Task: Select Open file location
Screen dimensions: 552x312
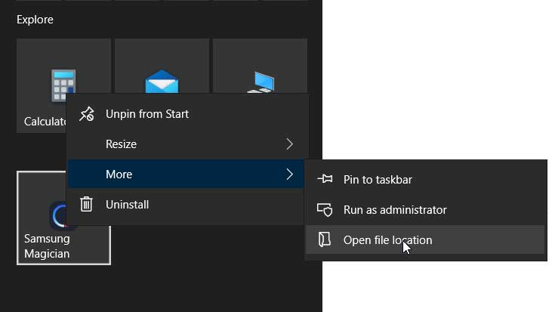Action: (425, 239)
